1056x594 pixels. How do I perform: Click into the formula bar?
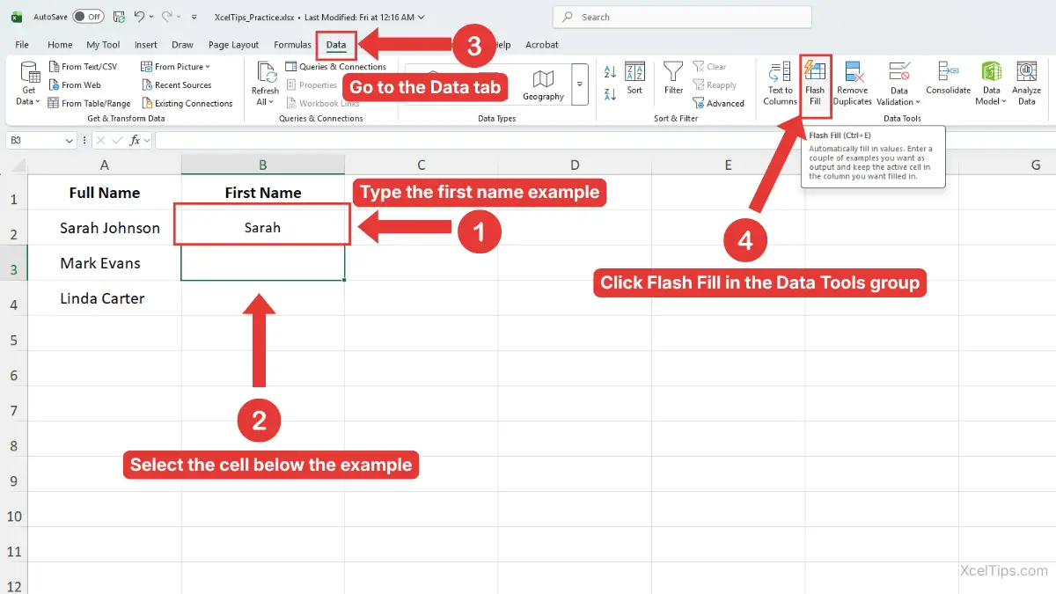[604, 140]
